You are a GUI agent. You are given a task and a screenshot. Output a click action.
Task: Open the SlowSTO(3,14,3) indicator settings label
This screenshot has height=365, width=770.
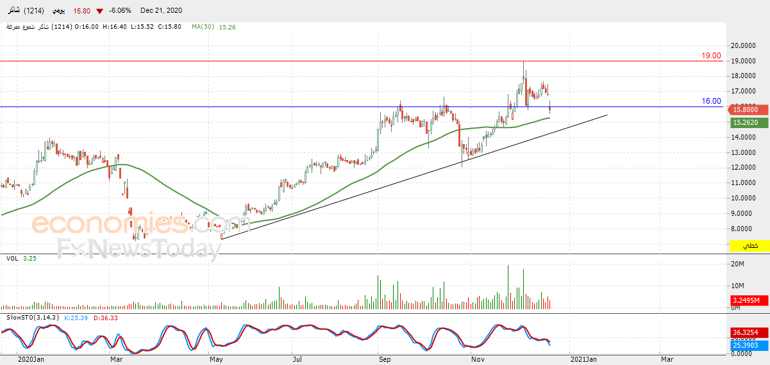pyautogui.click(x=32, y=317)
